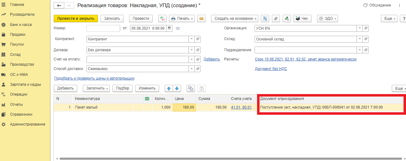Image resolution: width=406 pixels, height=161 pixels.
Task: Open the document structure icon next to Создать на основании
Action: pyautogui.click(x=265, y=19)
